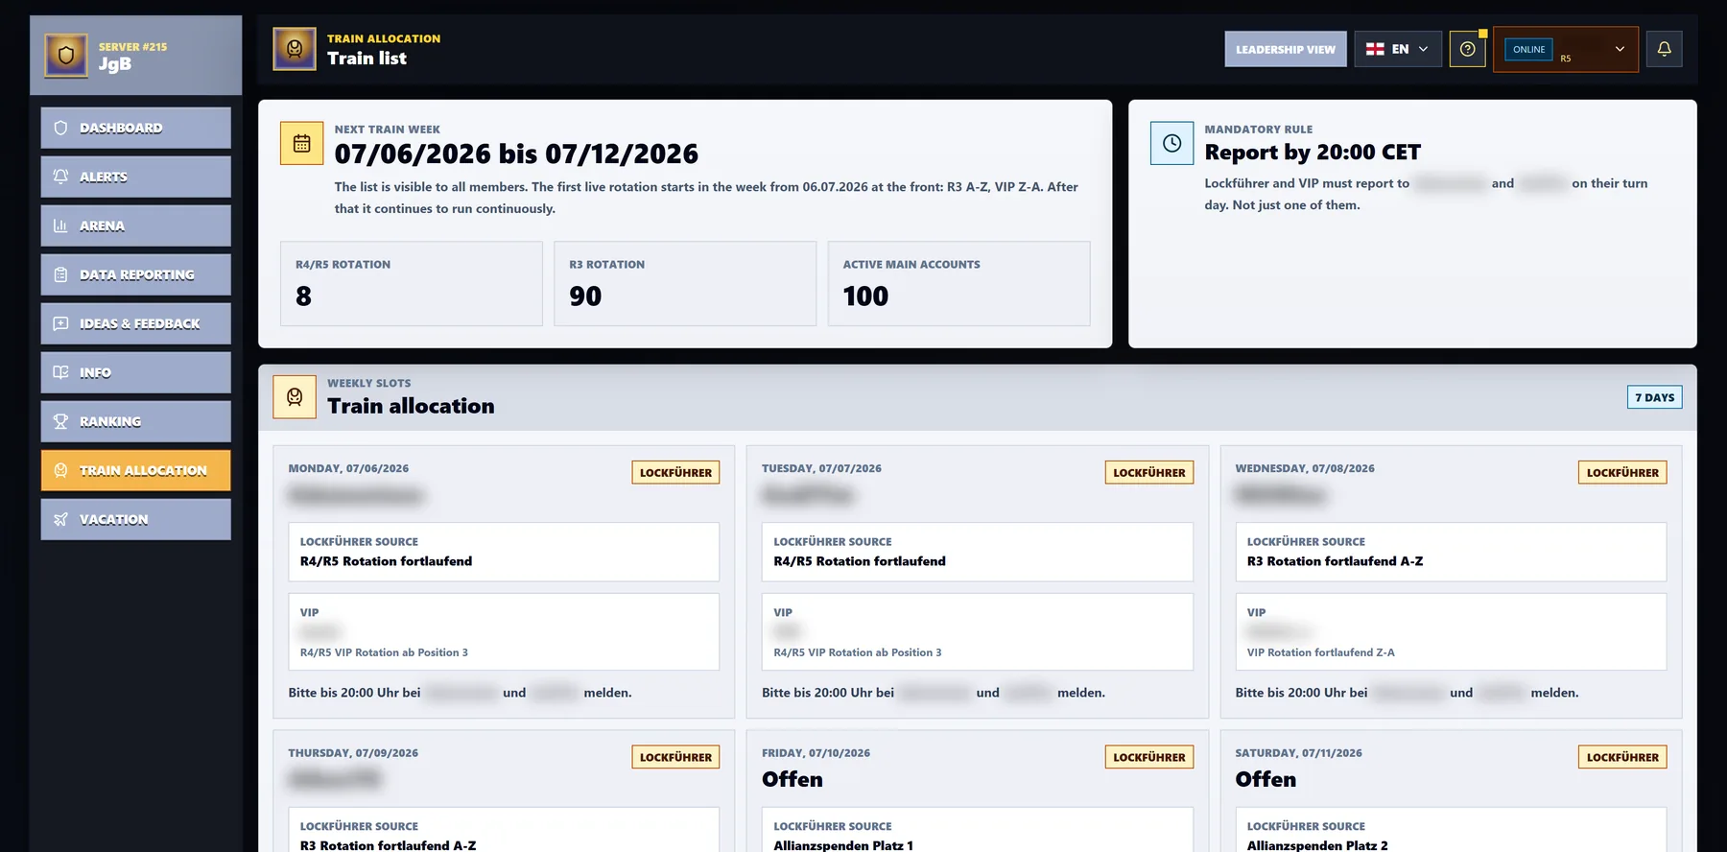
Task: Click the calendar icon for Next Train Week
Action: (301, 143)
